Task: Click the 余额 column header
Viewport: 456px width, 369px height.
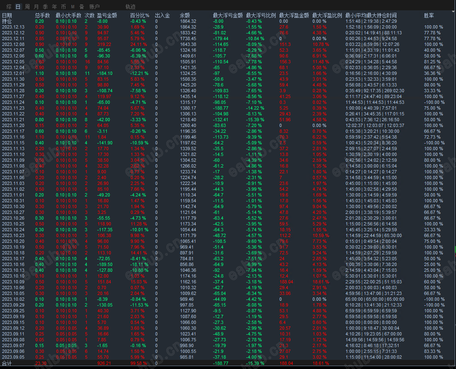Action: (185, 15)
